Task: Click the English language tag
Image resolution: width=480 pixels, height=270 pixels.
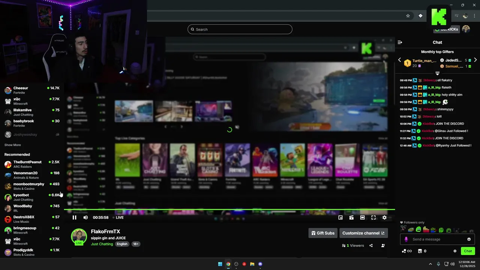Action: pyautogui.click(x=122, y=244)
